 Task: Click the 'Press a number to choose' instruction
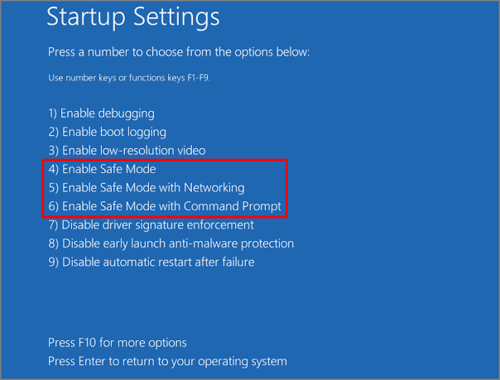178,52
